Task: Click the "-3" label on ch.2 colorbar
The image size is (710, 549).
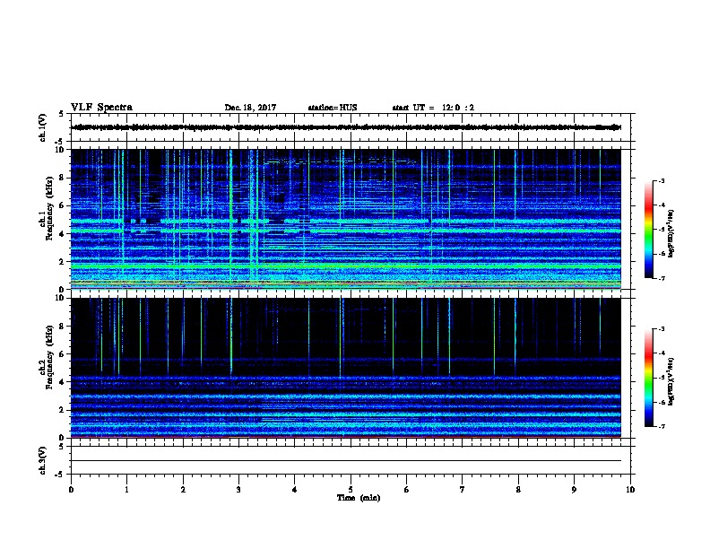Action: pos(661,329)
